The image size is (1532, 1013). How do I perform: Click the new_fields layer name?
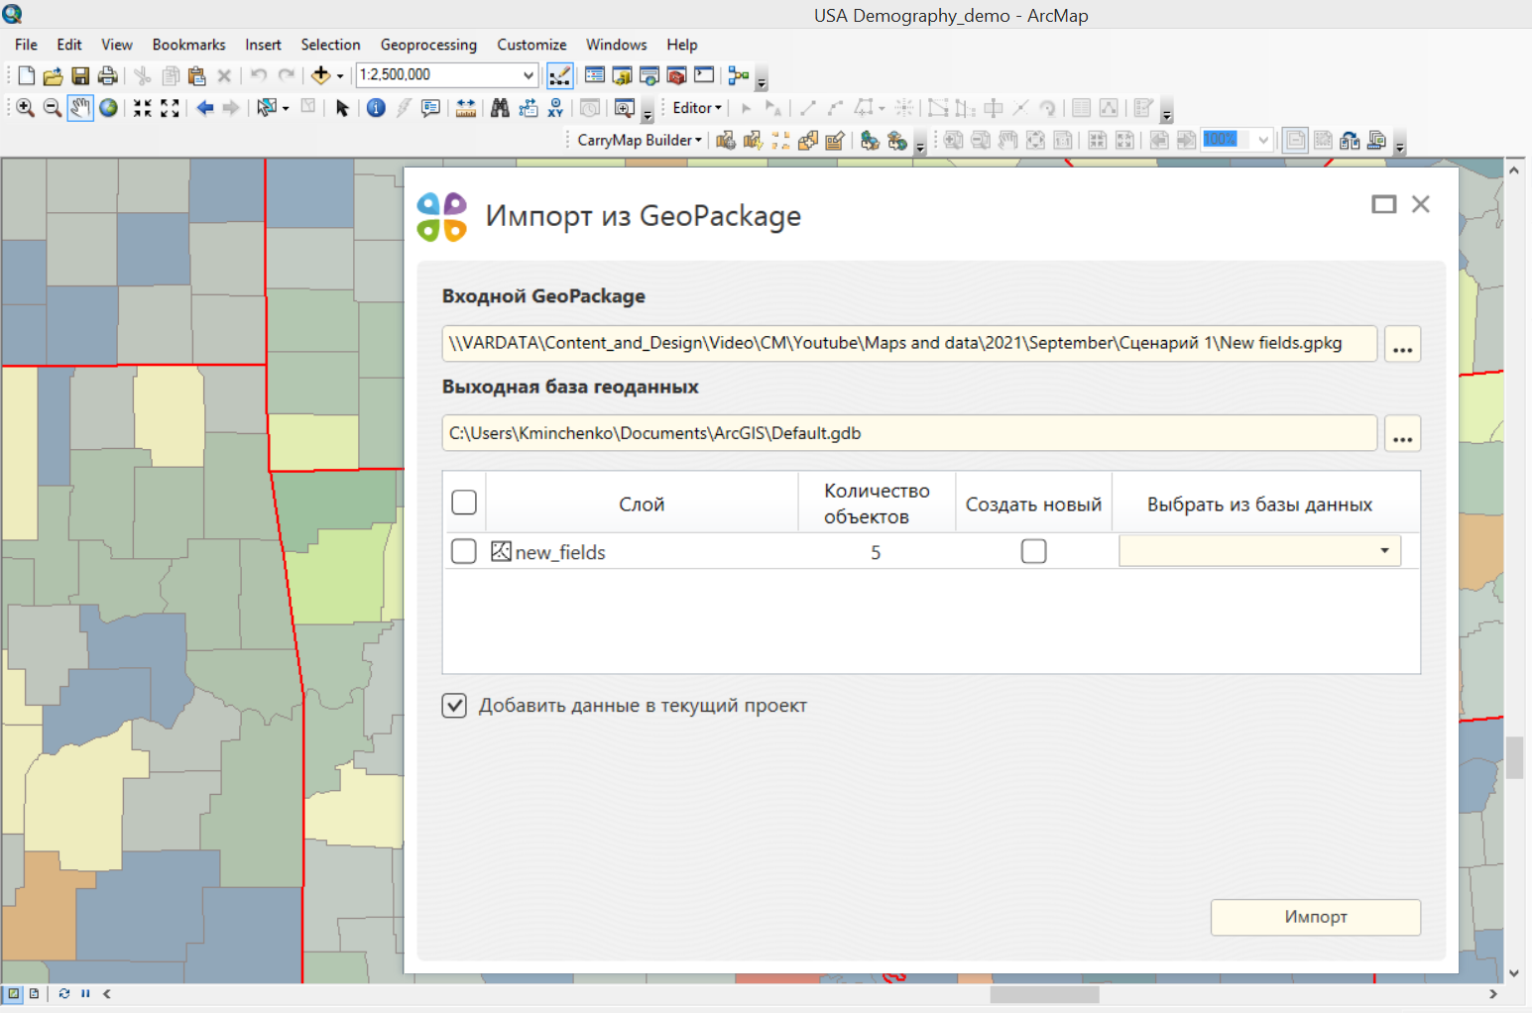tap(560, 552)
